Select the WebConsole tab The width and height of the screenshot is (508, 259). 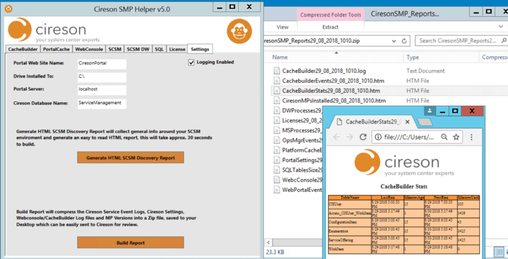click(89, 49)
